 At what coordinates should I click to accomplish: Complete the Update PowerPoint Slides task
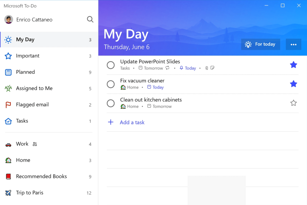point(111,65)
